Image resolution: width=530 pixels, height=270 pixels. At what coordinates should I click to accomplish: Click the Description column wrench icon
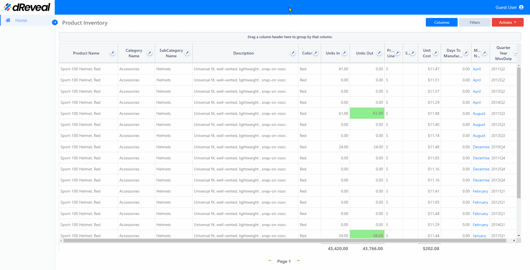click(x=293, y=53)
